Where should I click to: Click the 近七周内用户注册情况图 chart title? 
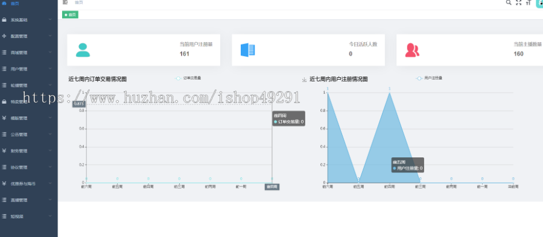click(x=338, y=79)
